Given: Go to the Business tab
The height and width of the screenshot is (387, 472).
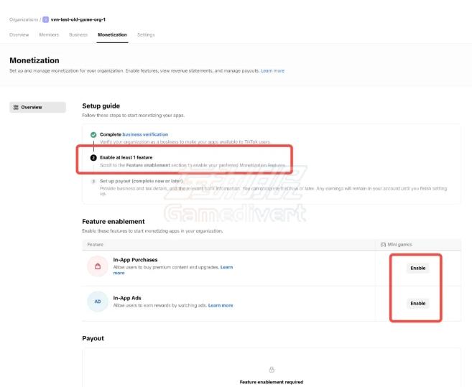Looking at the screenshot, I should point(78,35).
